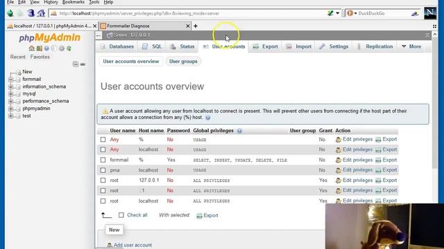Expand the phpmyadmin database node

11,109
